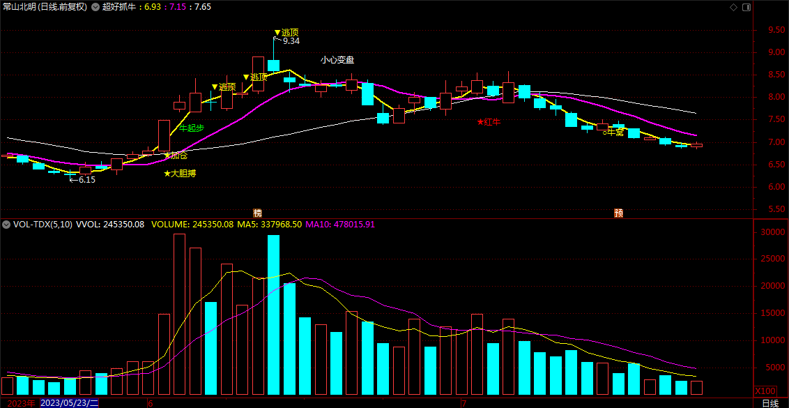This screenshot has width=789, height=408.
Task: Click the ★加仓 signal marker
Action: pyautogui.click(x=176, y=156)
